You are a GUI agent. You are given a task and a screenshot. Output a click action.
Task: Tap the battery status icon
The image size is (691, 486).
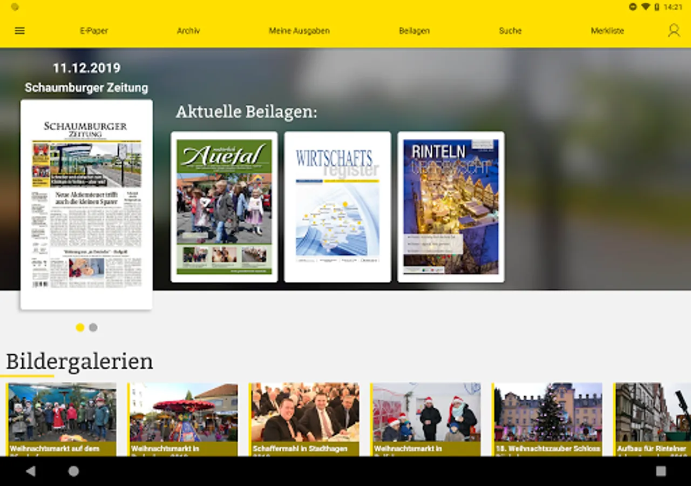coord(657,7)
